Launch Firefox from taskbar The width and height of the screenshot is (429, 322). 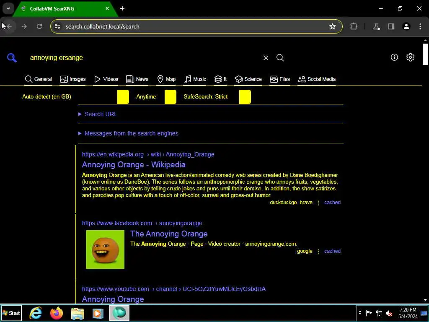[x=57, y=313]
